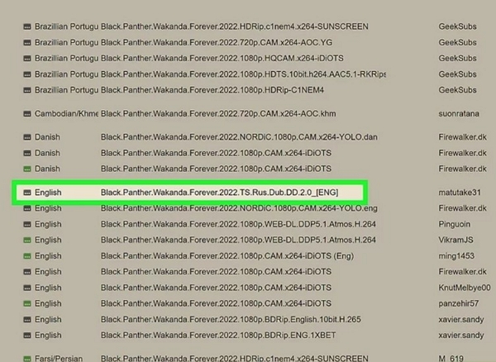
Task: Click the icon on the 1080p.HDRip-C1NEM4 row
Action: click(x=27, y=90)
